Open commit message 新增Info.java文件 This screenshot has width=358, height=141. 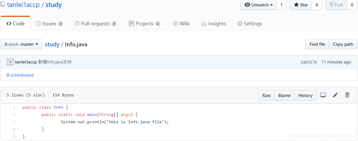click(x=55, y=62)
